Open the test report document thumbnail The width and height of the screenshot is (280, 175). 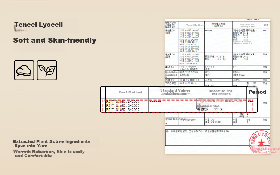pyautogui.click(x=218, y=86)
